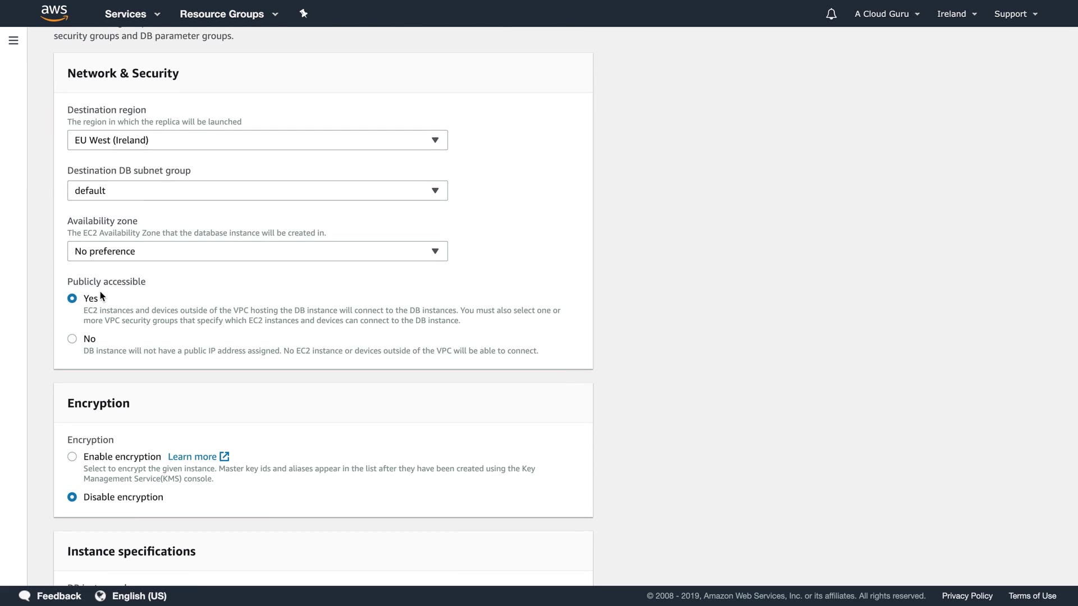The image size is (1078, 606).
Task: Open the notifications bell
Action: (x=831, y=14)
